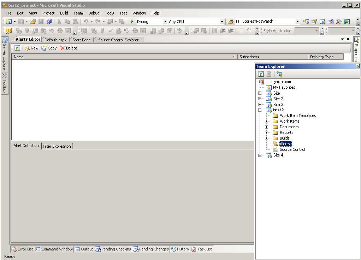Click the Alerts bell icon in tree
The width and height of the screenshot is (361, 260).
coord(276,144)
